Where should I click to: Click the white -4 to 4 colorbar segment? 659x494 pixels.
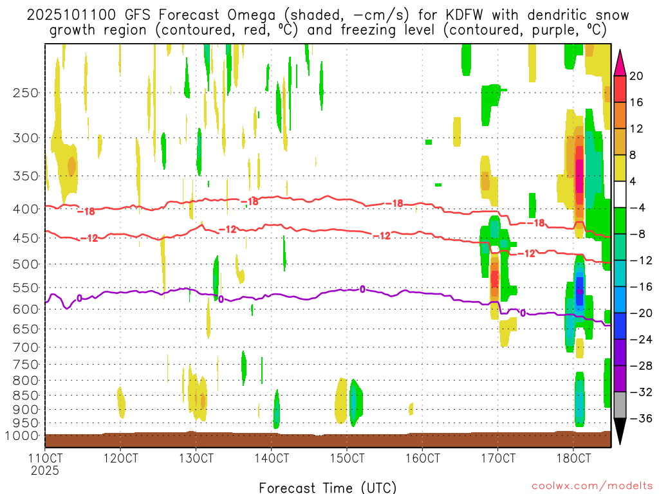click(x=620, y=194)
